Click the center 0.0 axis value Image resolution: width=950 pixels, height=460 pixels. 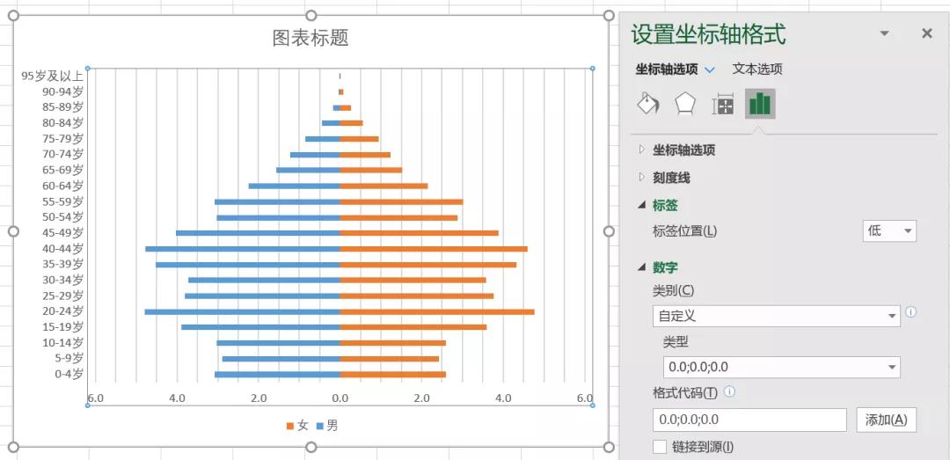pyautogui.click(x=340, y=398)
